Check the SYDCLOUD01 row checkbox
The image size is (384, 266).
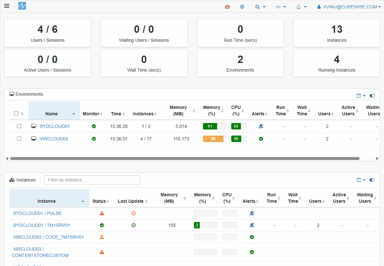(x=19, y=126)
